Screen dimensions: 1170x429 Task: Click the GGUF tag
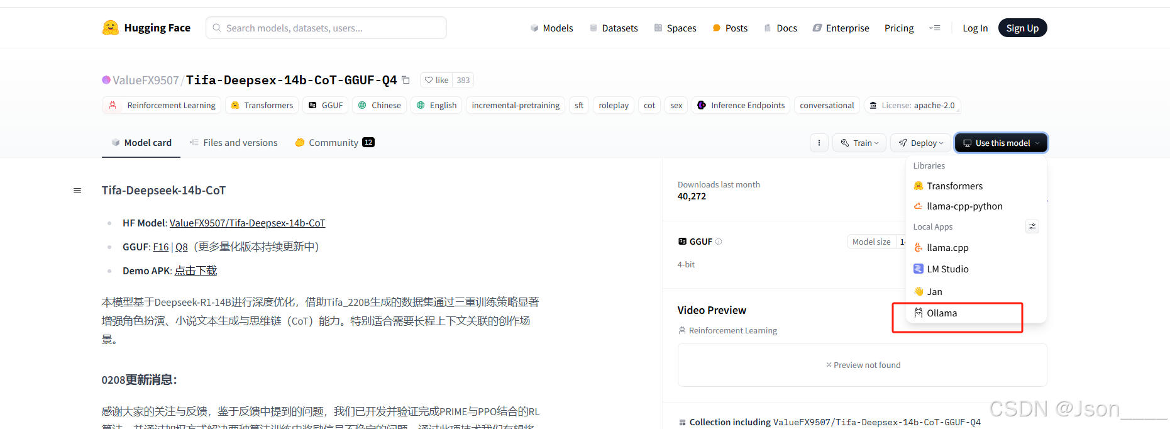(326, 105)
